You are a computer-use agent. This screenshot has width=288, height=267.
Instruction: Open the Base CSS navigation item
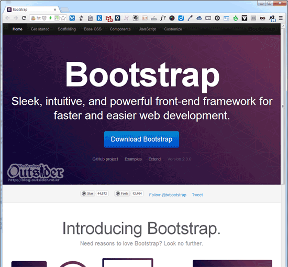point(93,29)
